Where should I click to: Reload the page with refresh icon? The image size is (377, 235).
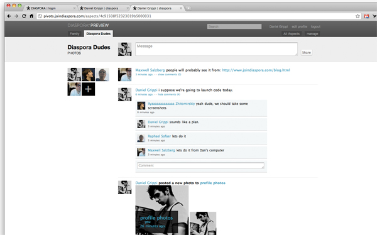(x=24, y=16)
